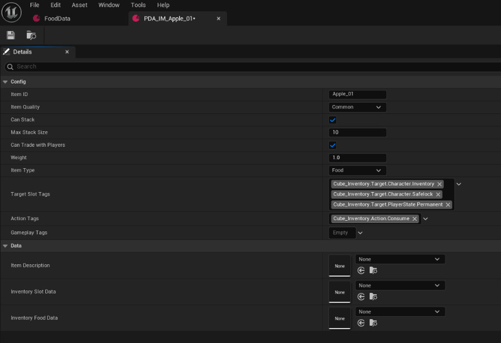Expand Gameplay Tags picker arrow
The height and width of the screenshot is (343, 501).
360,233
